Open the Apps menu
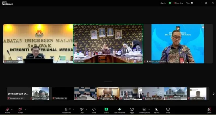This screenshot has width=216, height=115. tap(132, 110)
